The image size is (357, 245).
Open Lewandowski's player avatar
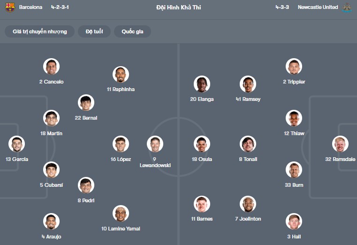155,144
